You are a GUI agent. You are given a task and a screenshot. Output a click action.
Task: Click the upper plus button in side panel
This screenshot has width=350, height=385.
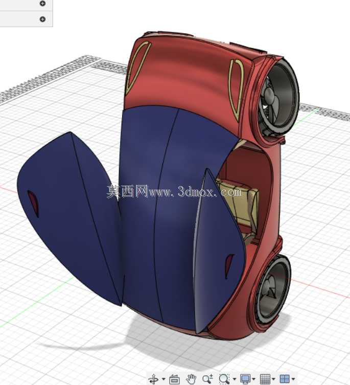tap(42, 4)
